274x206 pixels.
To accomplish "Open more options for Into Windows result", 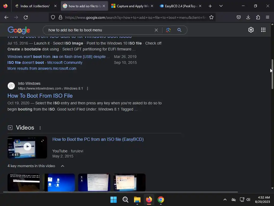I will click(x=87, y=89).
